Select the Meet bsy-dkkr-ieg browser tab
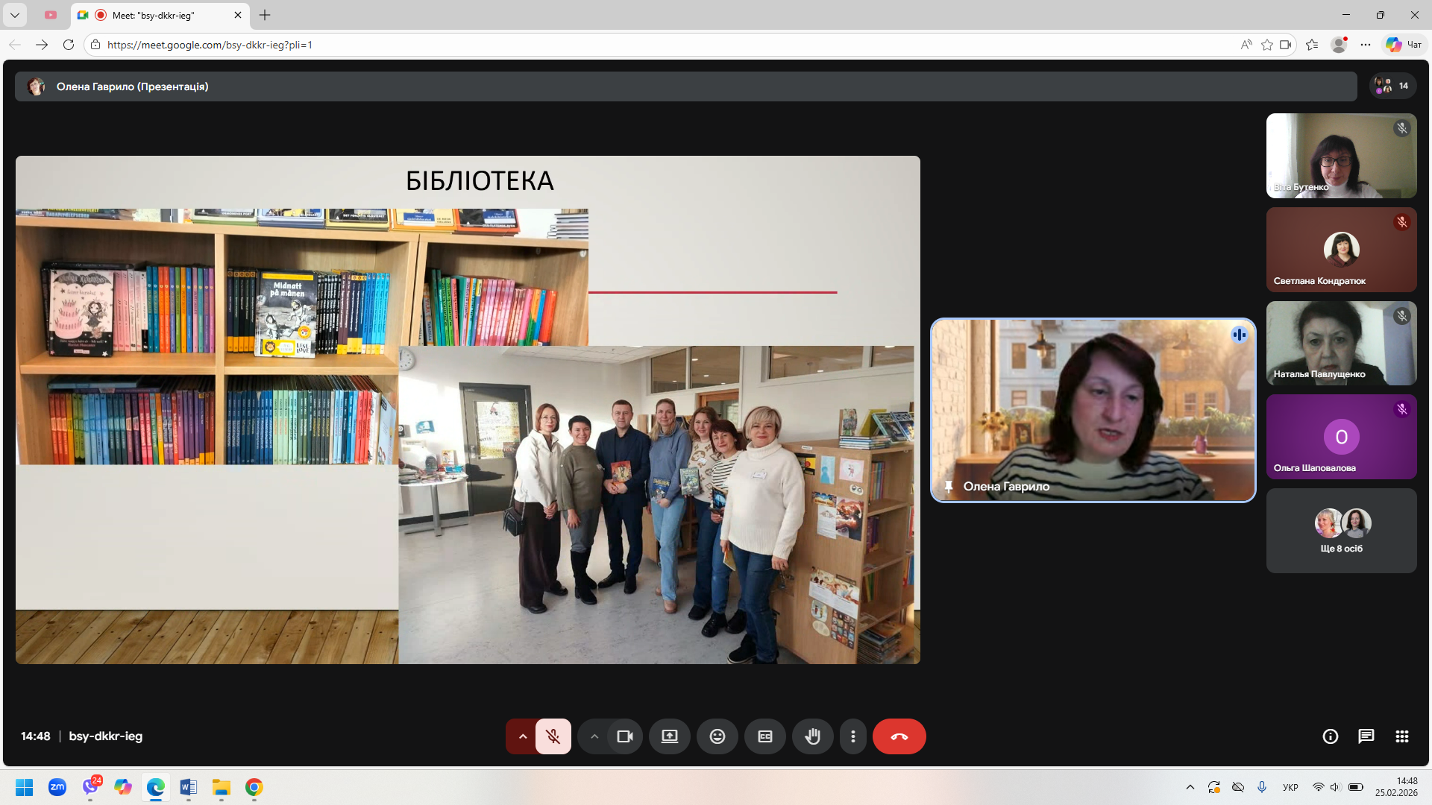 tap(153, 15)
